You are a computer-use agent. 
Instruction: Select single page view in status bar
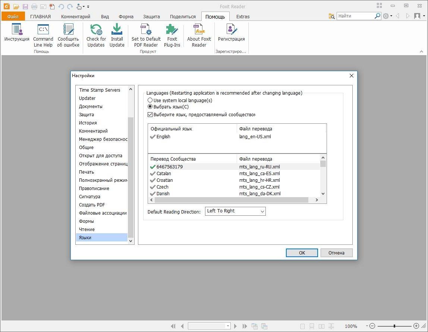click(302, 326)
